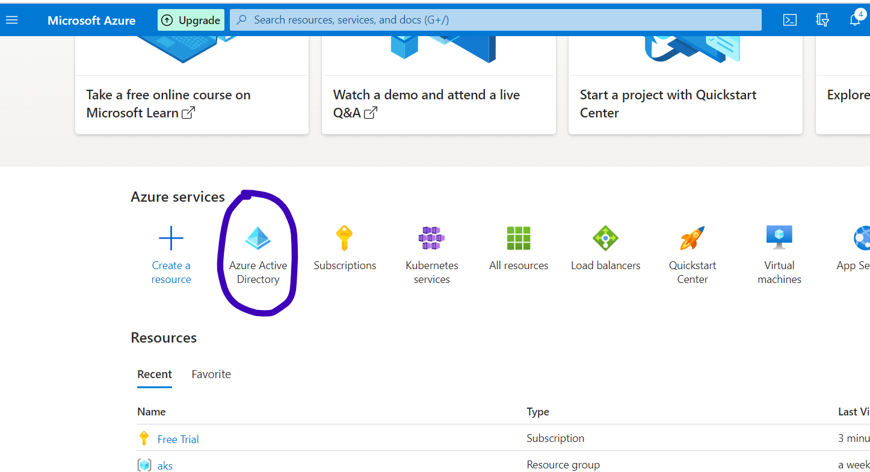Launch Quickstart Center rocket icon
Image resolution: width=870 pixels, height=472 pixels.
(x=692, y=238)
